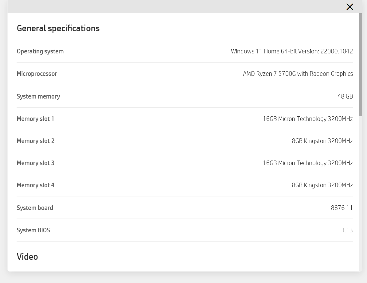Click the General specifications heading
Image resolution: width=367 pixels, height=283 pixels.
pos(58,28)
